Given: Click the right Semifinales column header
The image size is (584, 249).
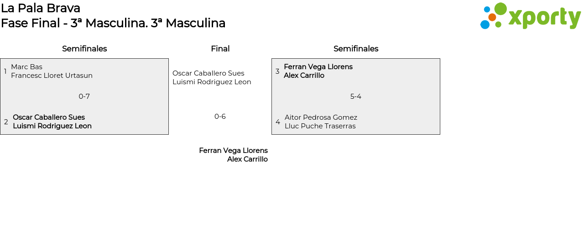Looking at the screenshot, I should pyautogui.click(x=356, y=49).
